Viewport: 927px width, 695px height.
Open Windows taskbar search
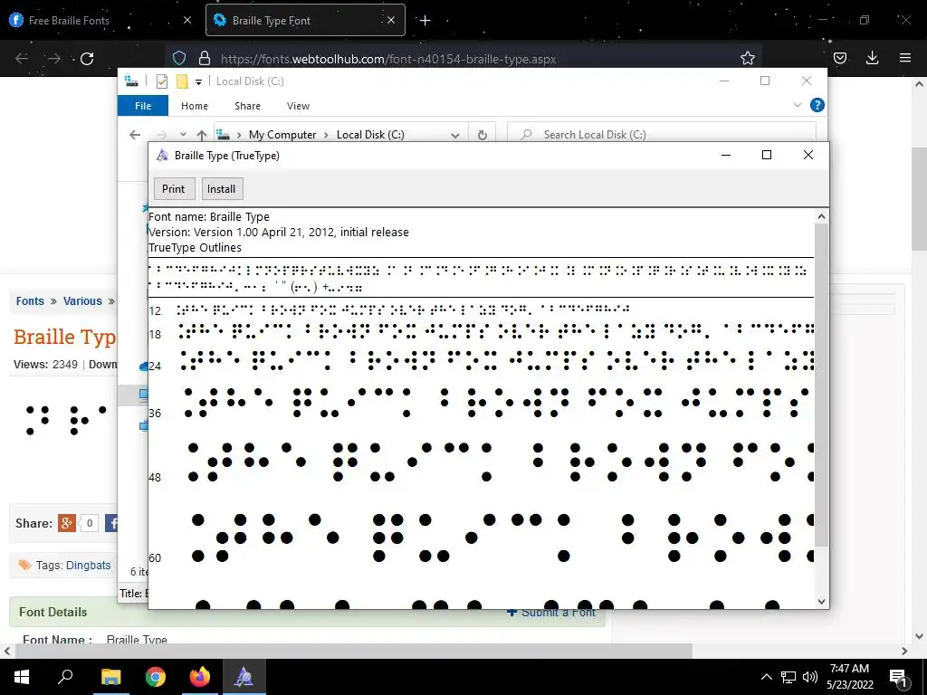click(x=65, y=677)
